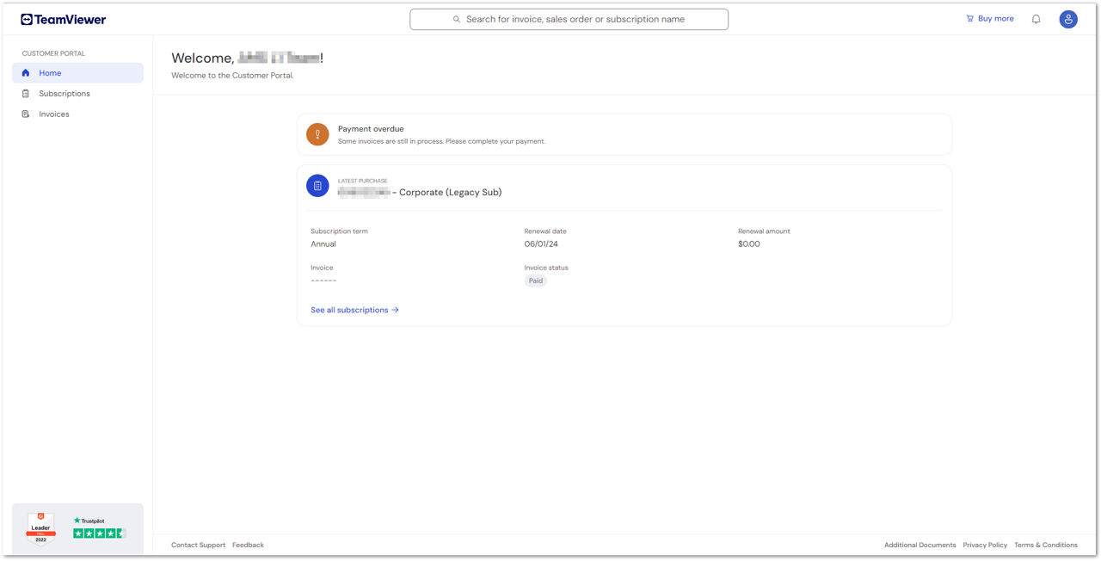Open Subscriptions in the sidebar

(x=64, y=94)
